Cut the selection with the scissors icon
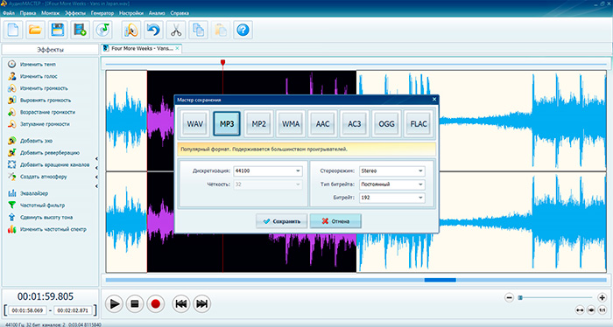Image resolution: width=613 pixels, height=327 pixels. point(176,30)
